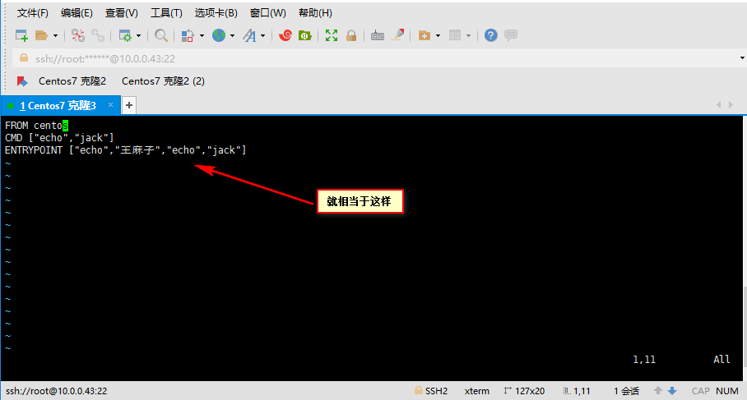Expand the new folder dropdown arrow
Image resolution: width=747 pixels, height=400 pixels.
[438, 35]
